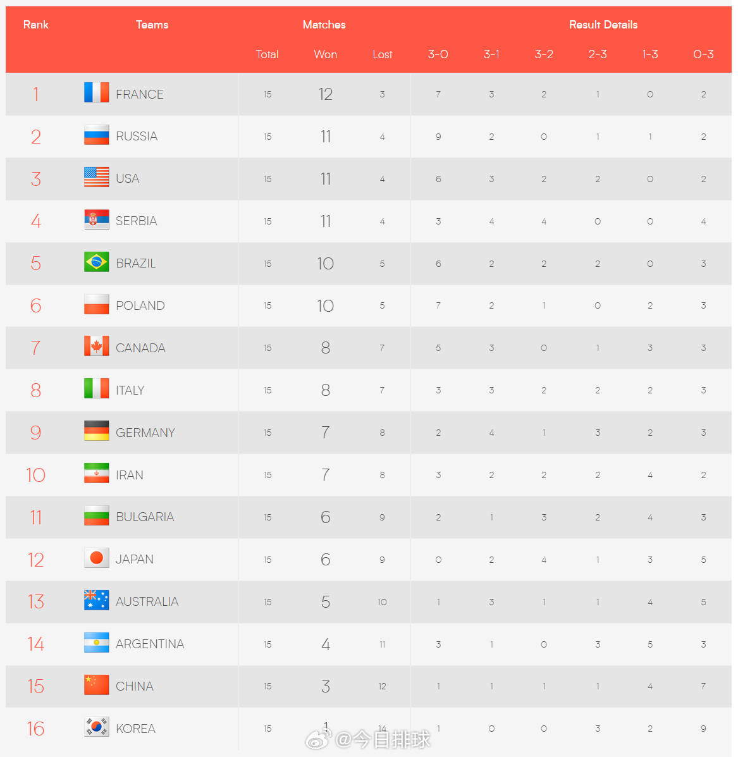The width and height of the screenshot is (738, 757).
Task: Open the POLAND team link
Action: tap(140, 305)
